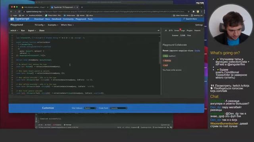
Task: Switch to the first browser tab
Action: pyautogui.click(x=35, y=7)
